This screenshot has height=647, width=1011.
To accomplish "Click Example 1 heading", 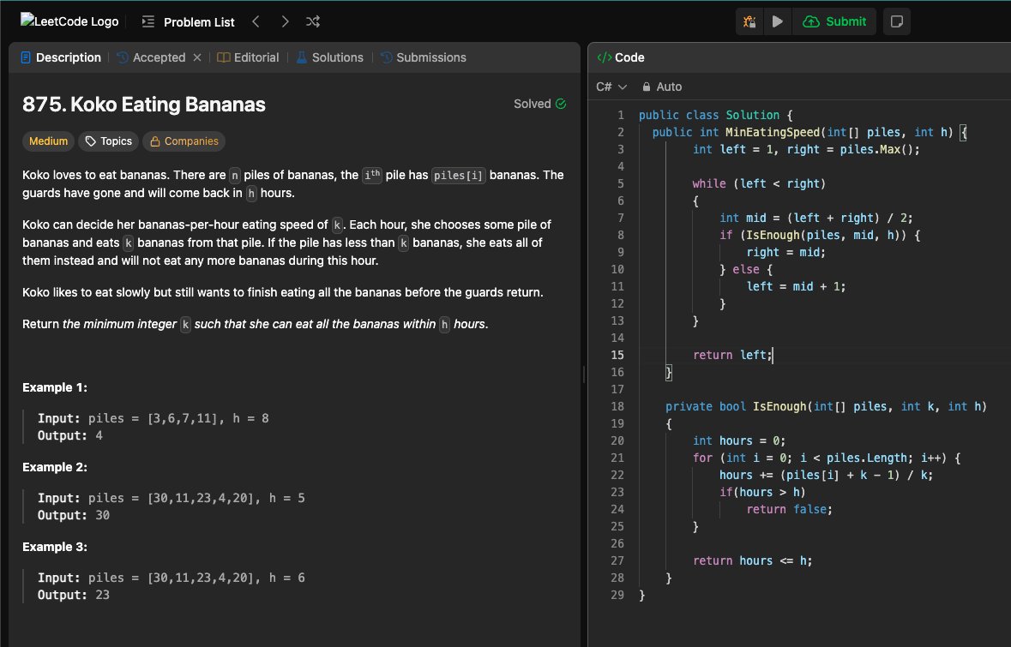I will click(x=55, y=387).
